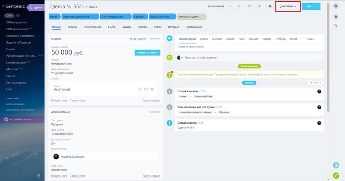345x181 pixels.
Task: Expand the Еще dropdown in activity tabs
Action: (x=310, y=39)
